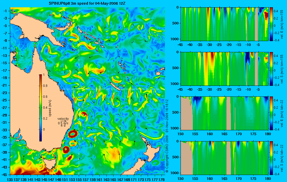Click the '0.6' tick on the speed color bar
The image size is (287, 182).
[x=45, y=97]
